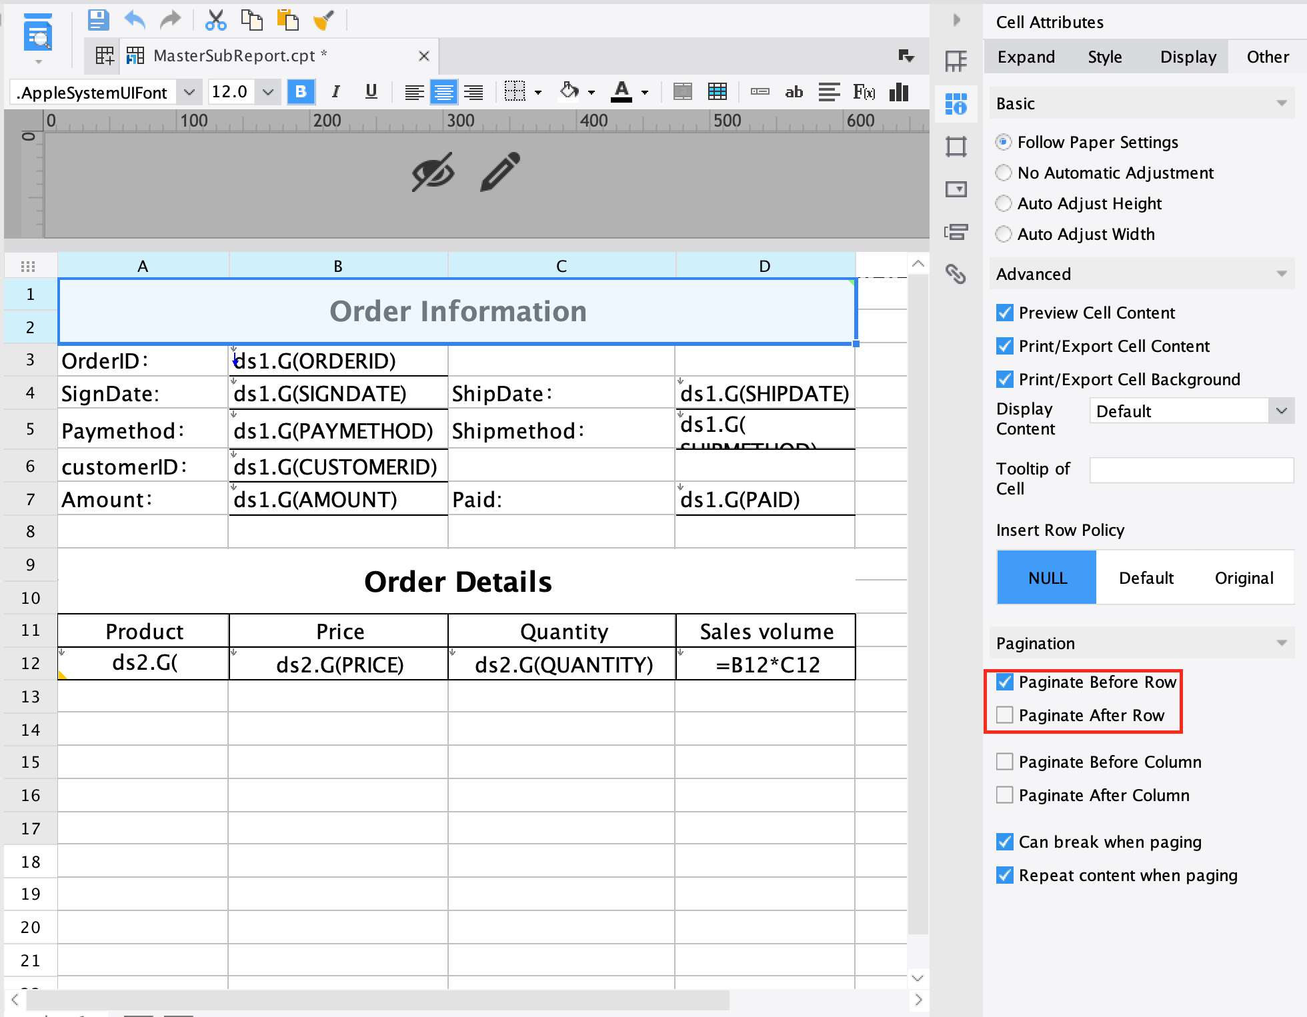Screen dimensions: 1307x1017
Task: Switch to the Style tab
Action: tap(1104, 57)
